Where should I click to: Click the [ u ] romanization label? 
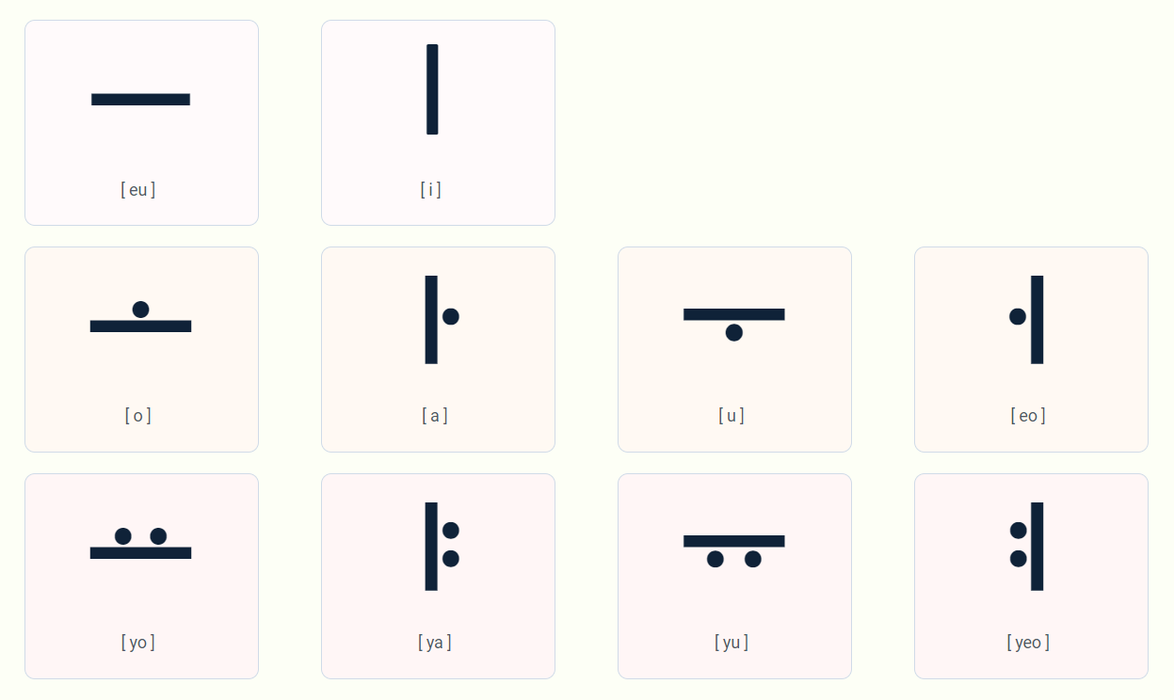point(732,416)
